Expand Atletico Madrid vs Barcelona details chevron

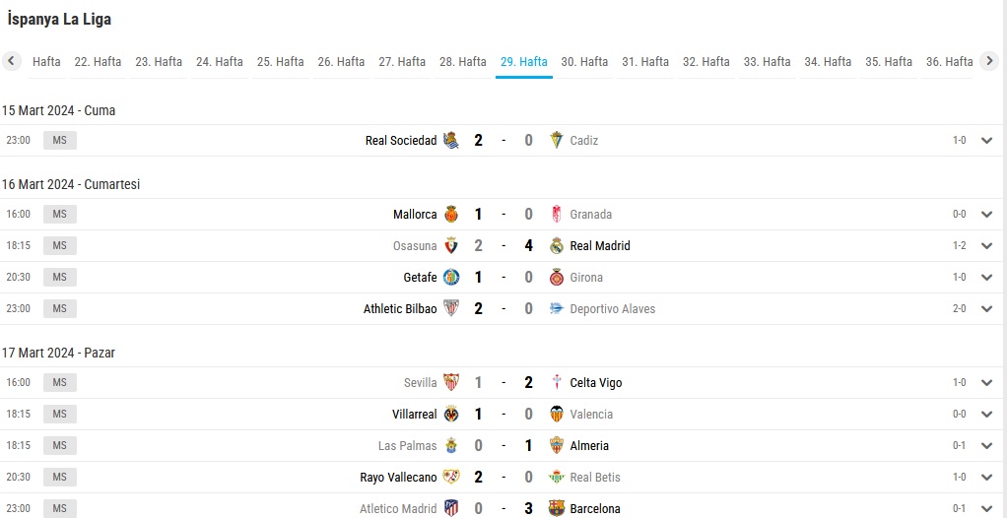987,508
